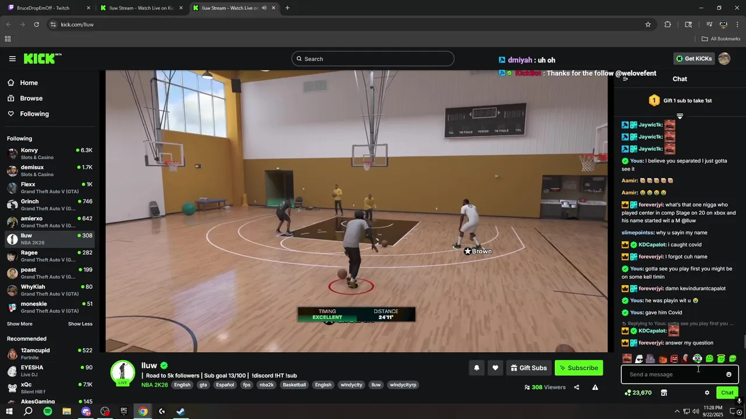Switch to BruceDropEmOff Twitch tab
The width and height of the screenshot is (746, 419).
coord(49,8)
